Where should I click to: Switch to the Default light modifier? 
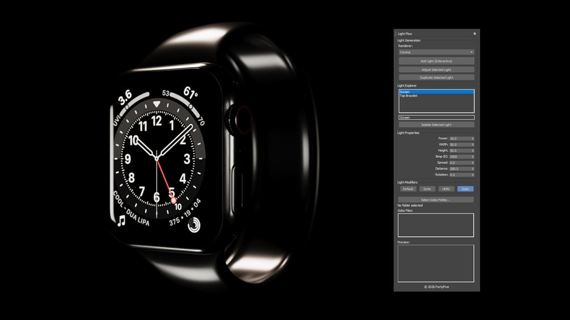tap(408, 189)
